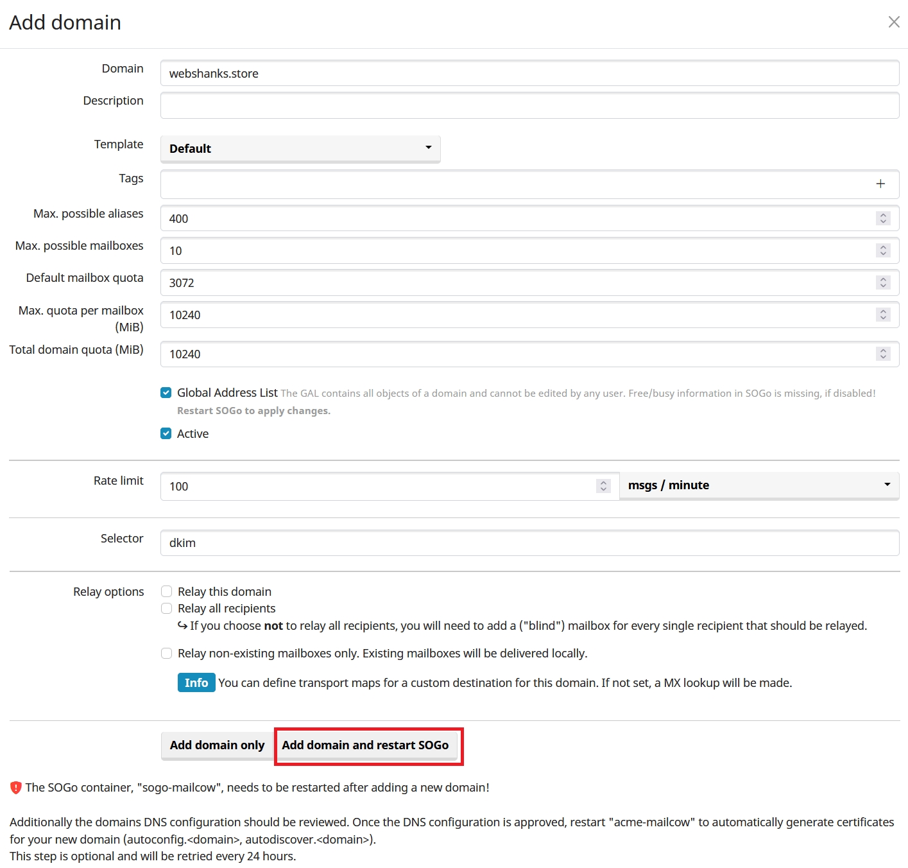Click stepper arrows on Rate limit field
The image size is (908, 868).
[603, 487]
